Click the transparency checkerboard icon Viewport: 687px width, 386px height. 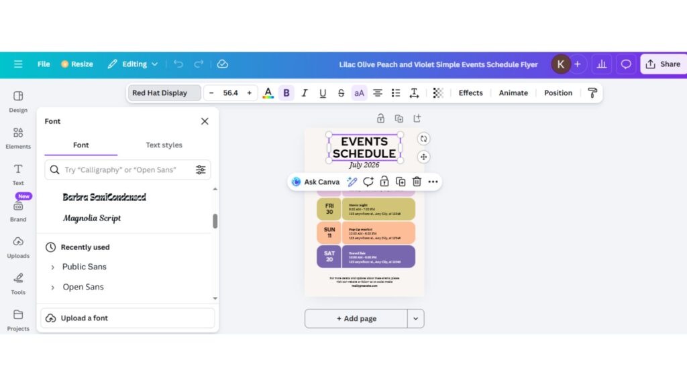[x=438, y=93]
